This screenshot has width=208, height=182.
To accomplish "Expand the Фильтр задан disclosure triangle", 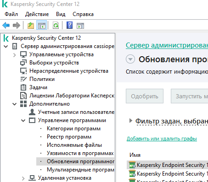I will click(131, 121).
